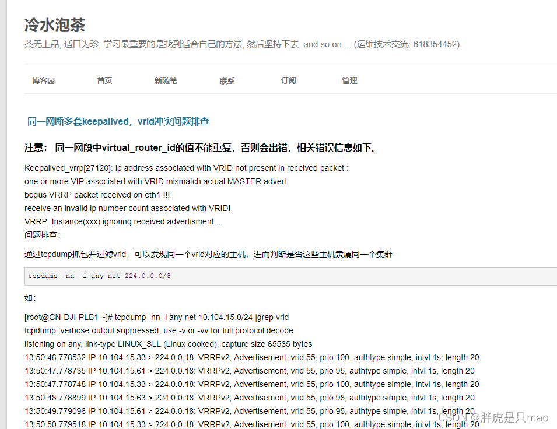This screenshot has height=429, width=557.
Task: Select the 13:50:48.778899 advertisement line
Action: click(x=250, y=398)
